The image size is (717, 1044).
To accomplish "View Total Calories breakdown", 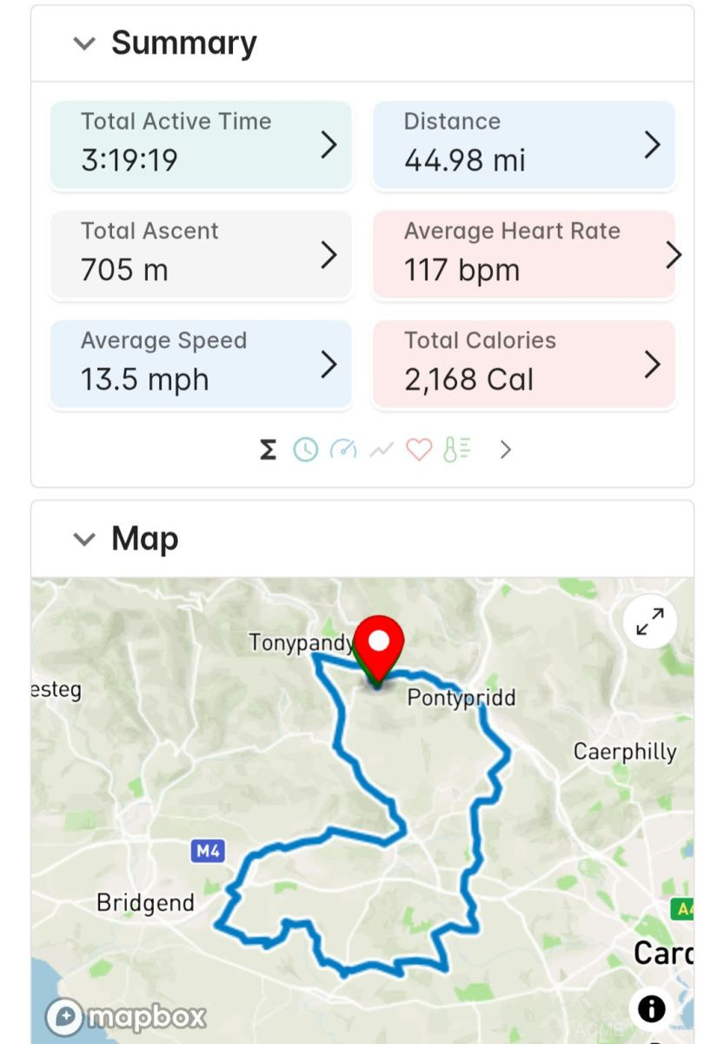I will 523,365.
